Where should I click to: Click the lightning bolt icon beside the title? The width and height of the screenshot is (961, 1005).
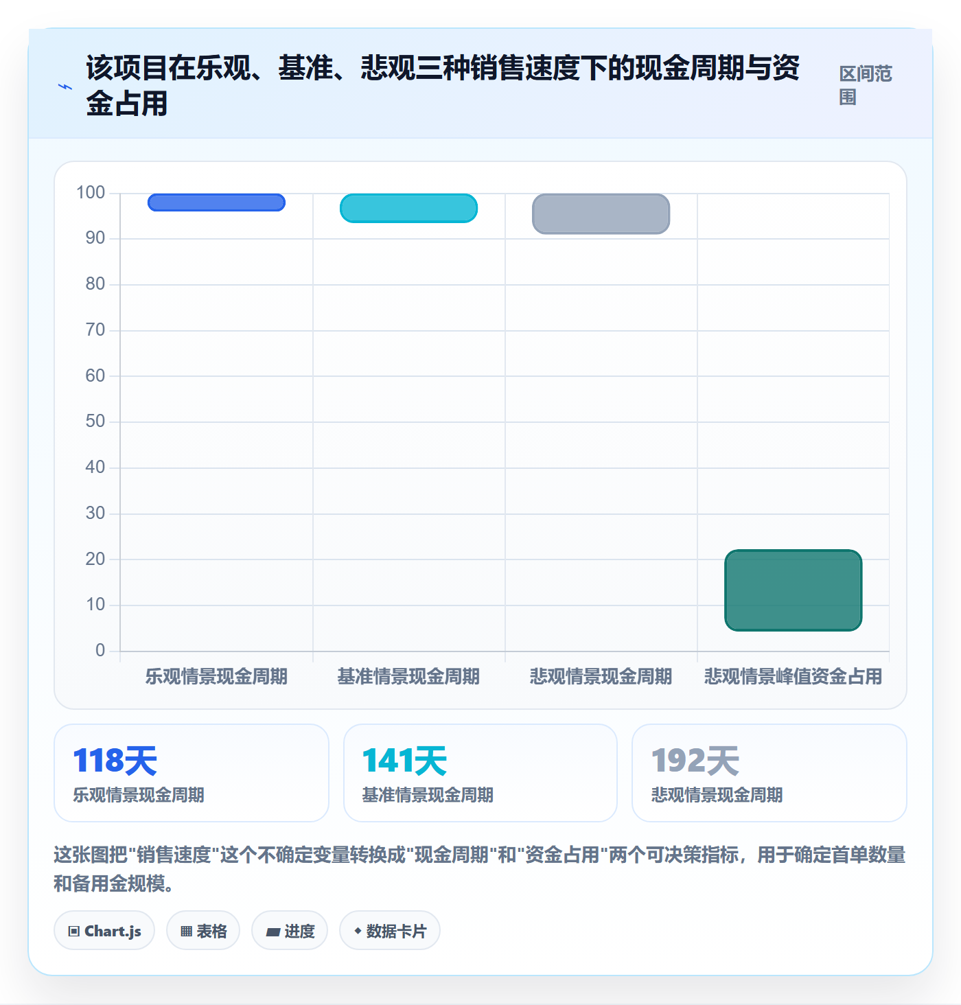[65, 86]
